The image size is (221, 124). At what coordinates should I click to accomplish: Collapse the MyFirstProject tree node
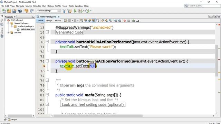coord(6,20)
